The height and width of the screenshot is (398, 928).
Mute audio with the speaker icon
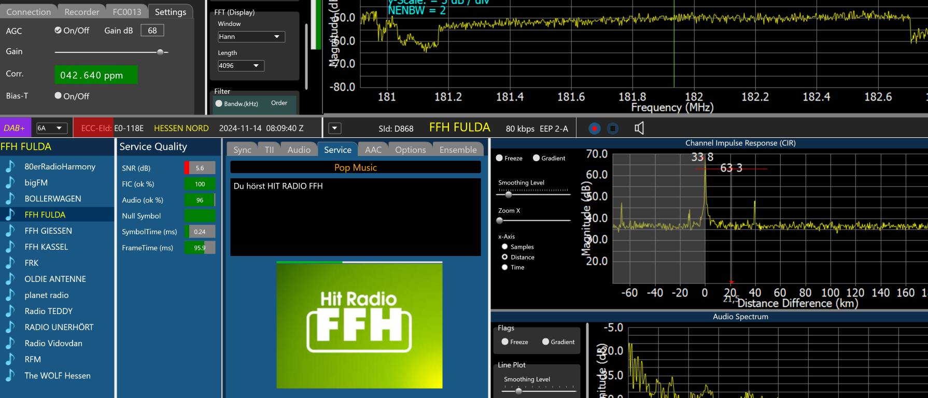pyautogui.click(x=639, y=129)
